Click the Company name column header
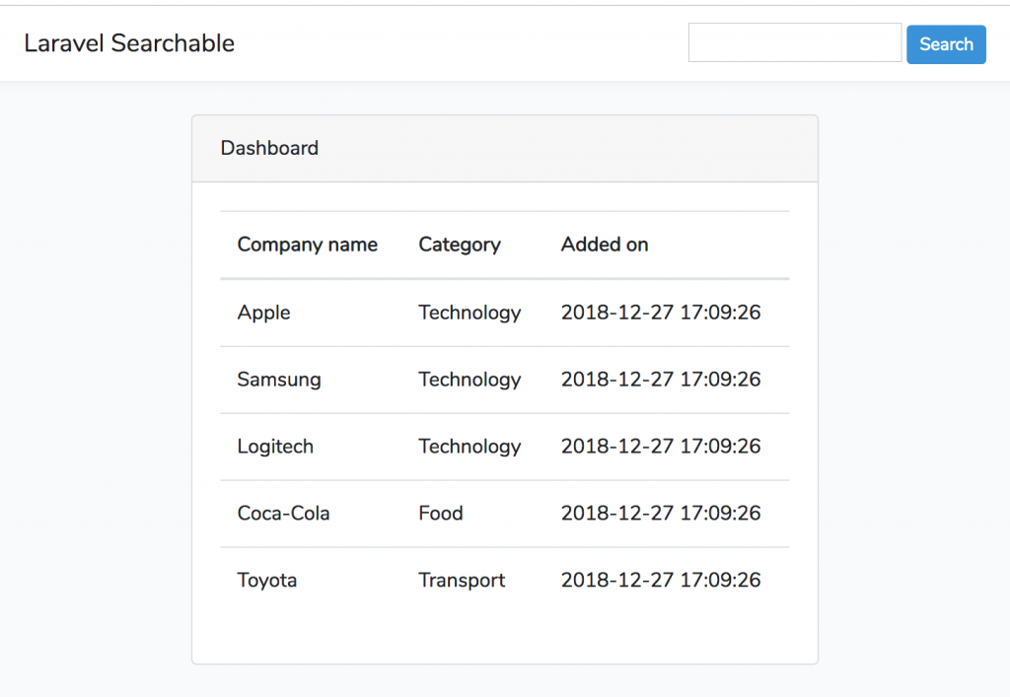The width and height of the screenshot is (1010, 697). (x=307, y=244)
